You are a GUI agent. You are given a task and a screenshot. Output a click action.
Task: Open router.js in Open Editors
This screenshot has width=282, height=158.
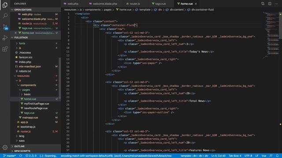click(x=36, y=23)
